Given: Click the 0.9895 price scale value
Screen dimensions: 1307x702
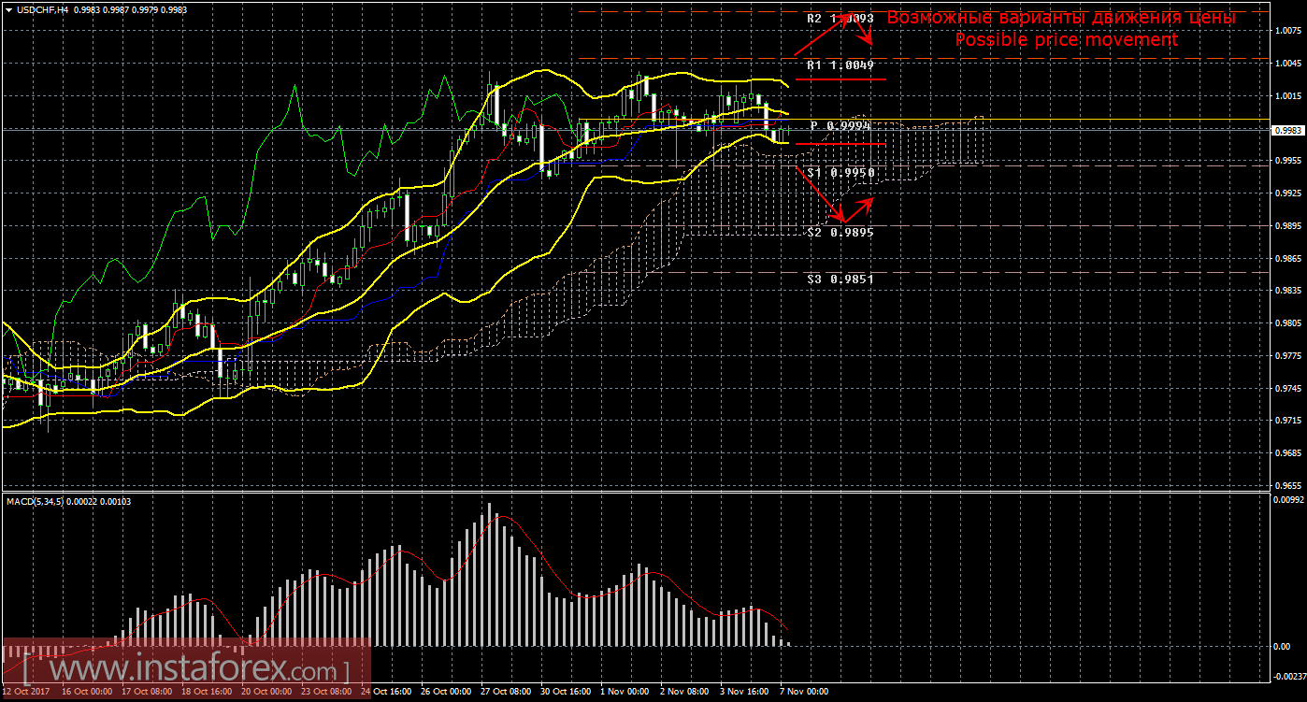Looking at the screenshot, I should (x=1287, y=226).
